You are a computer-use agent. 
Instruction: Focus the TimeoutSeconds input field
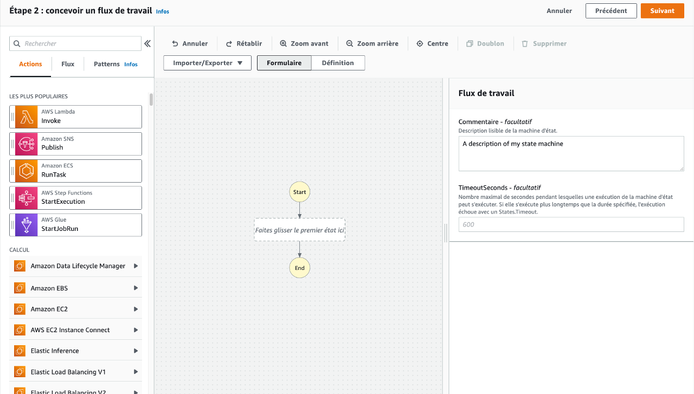(571, 224)
